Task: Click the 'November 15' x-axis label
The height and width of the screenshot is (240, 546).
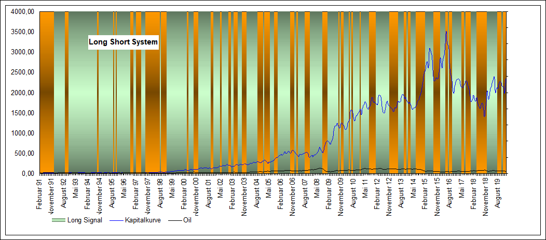Action: (437, 196)
